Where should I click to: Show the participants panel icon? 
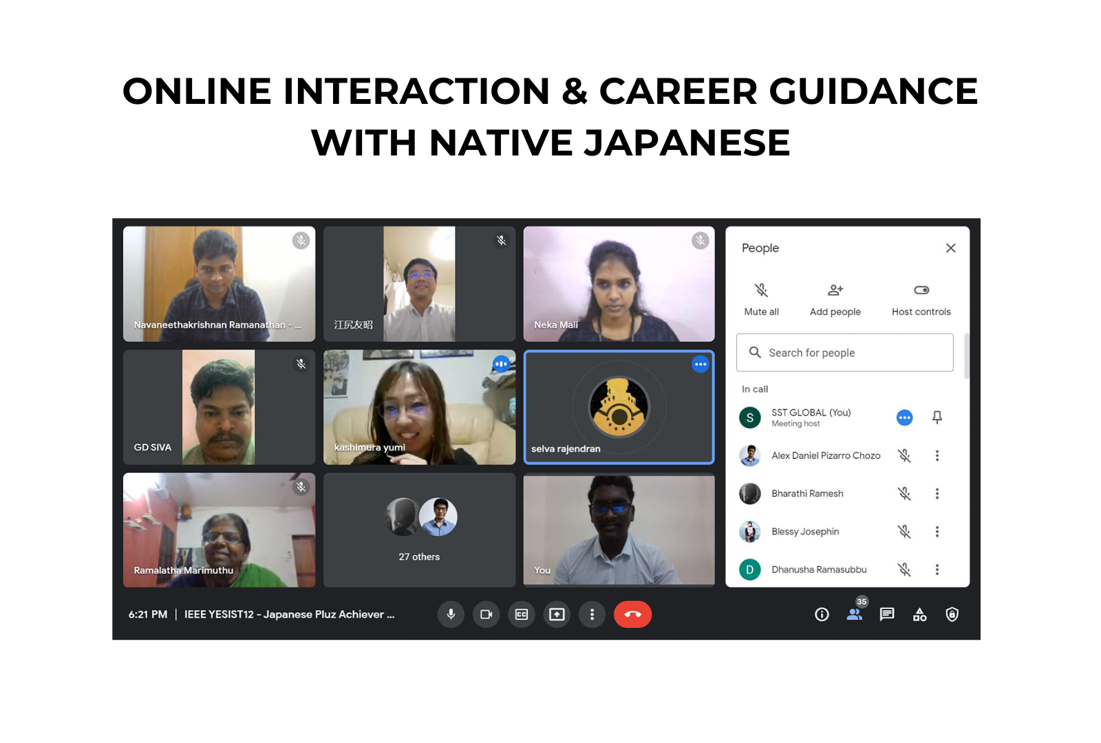coord(855,614)
